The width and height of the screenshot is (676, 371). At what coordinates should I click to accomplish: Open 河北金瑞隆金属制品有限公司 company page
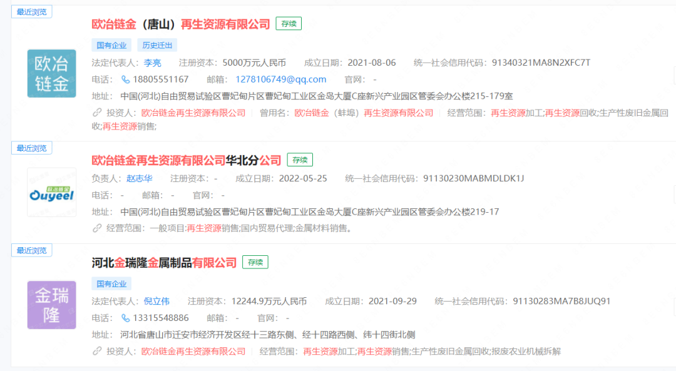(164, 262)
